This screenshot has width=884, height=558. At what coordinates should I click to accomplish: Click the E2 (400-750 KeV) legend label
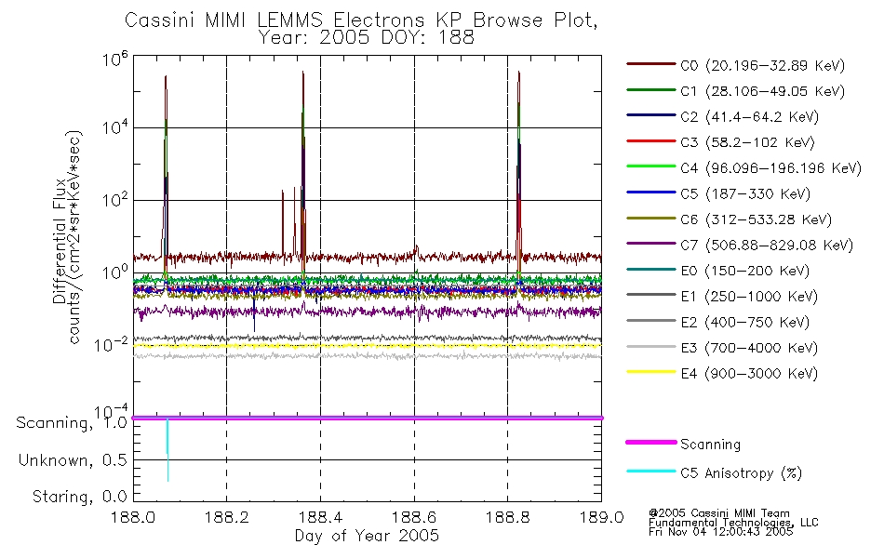(744, 323)
